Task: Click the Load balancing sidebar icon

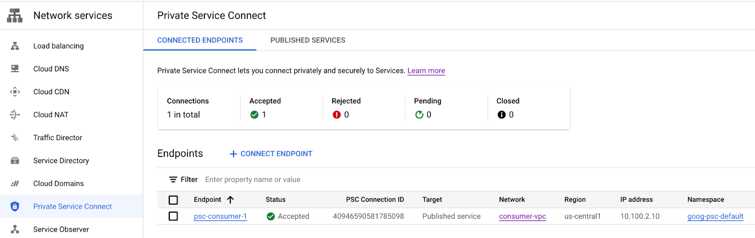Action: coord(15,46)
